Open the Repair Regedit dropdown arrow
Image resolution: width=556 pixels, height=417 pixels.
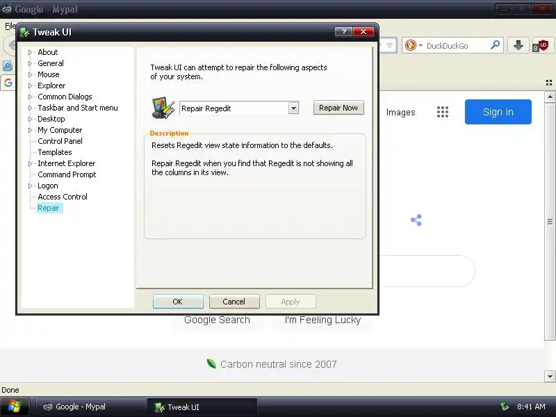click(x=293, y=108)
